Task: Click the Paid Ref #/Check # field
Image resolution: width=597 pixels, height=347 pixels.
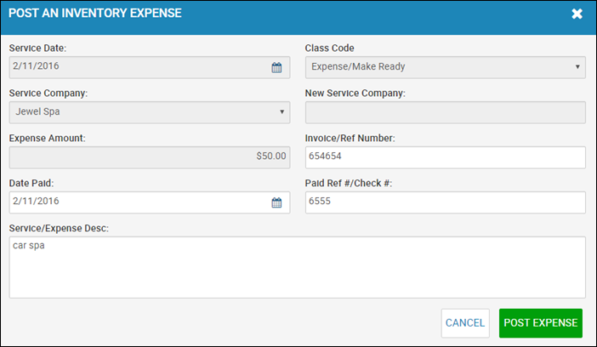Action: point(445,202)
